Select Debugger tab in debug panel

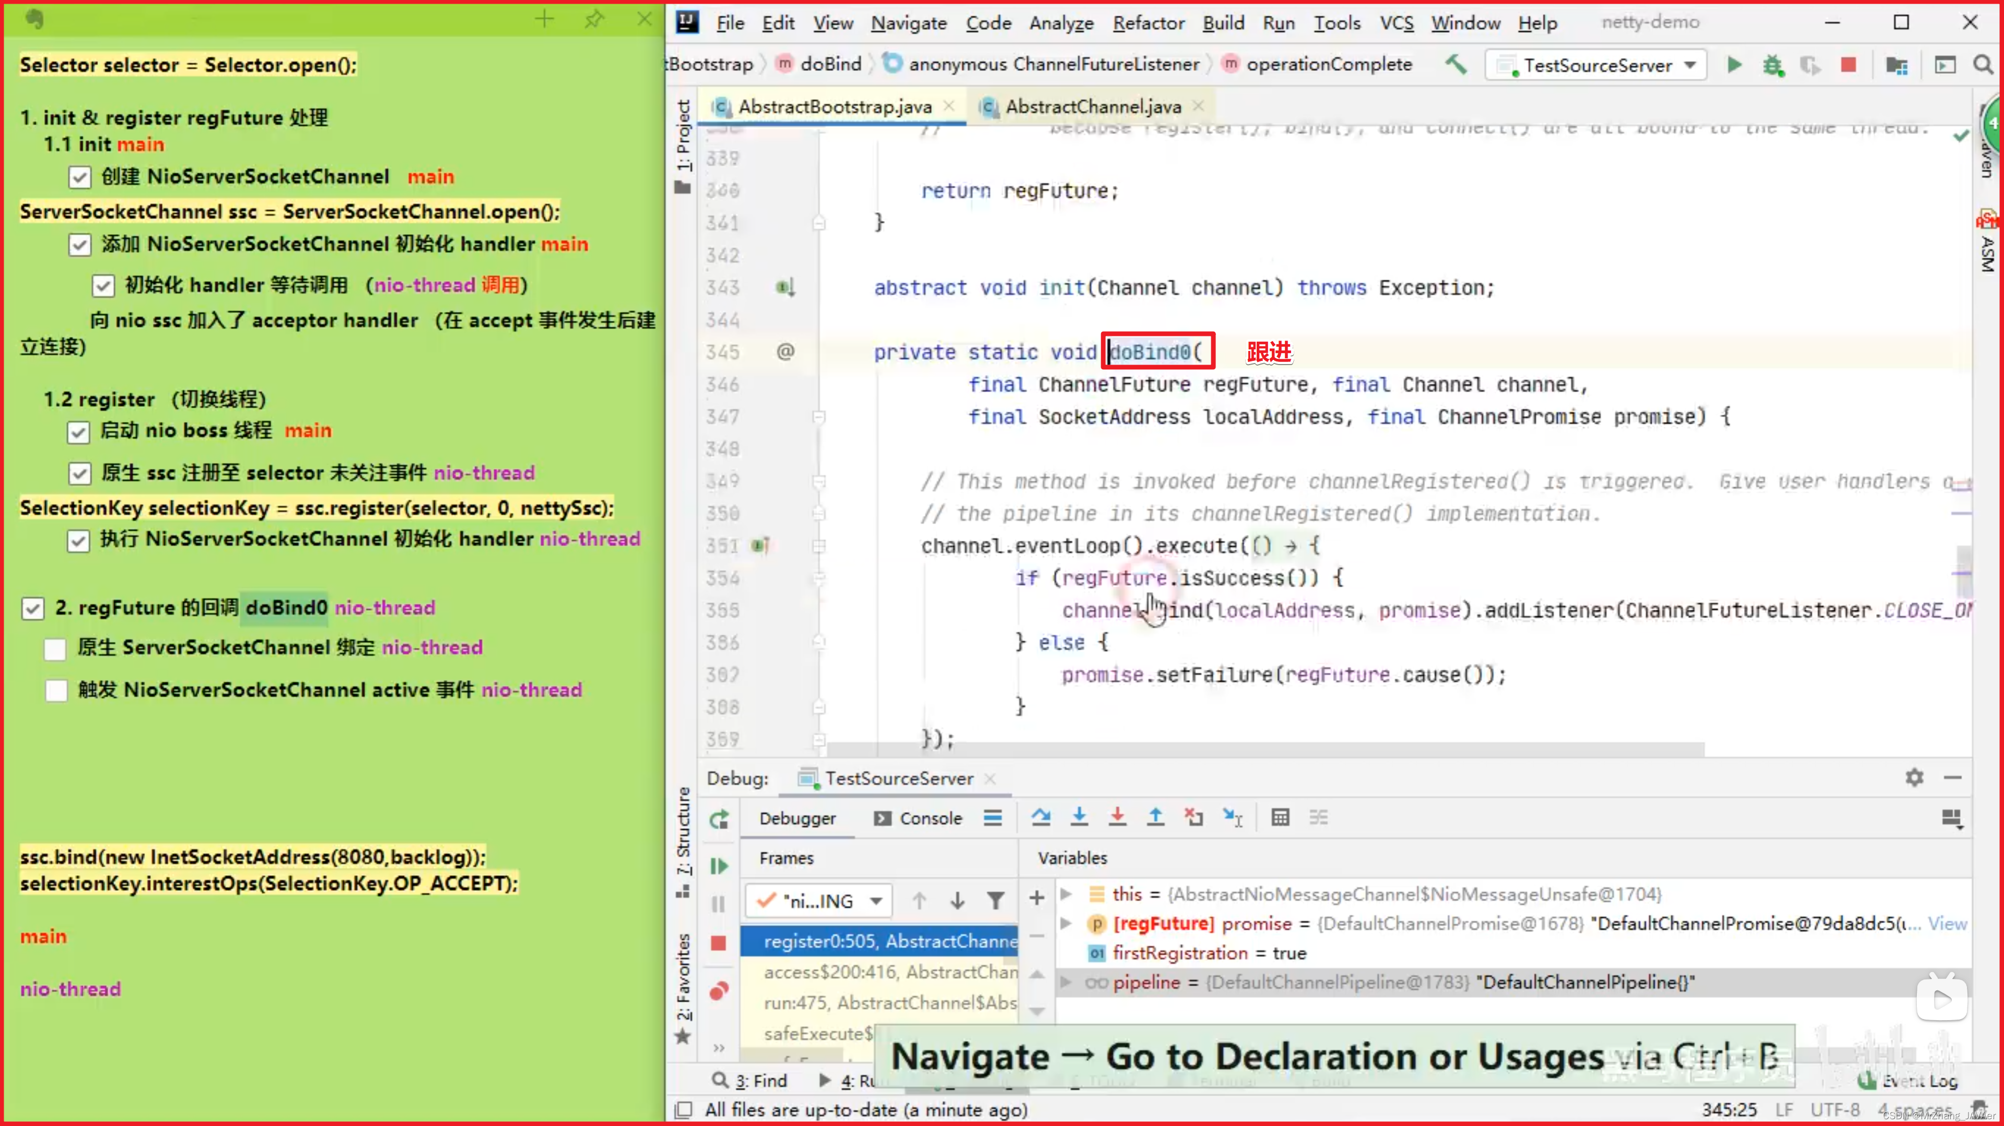tap(797, 818)
